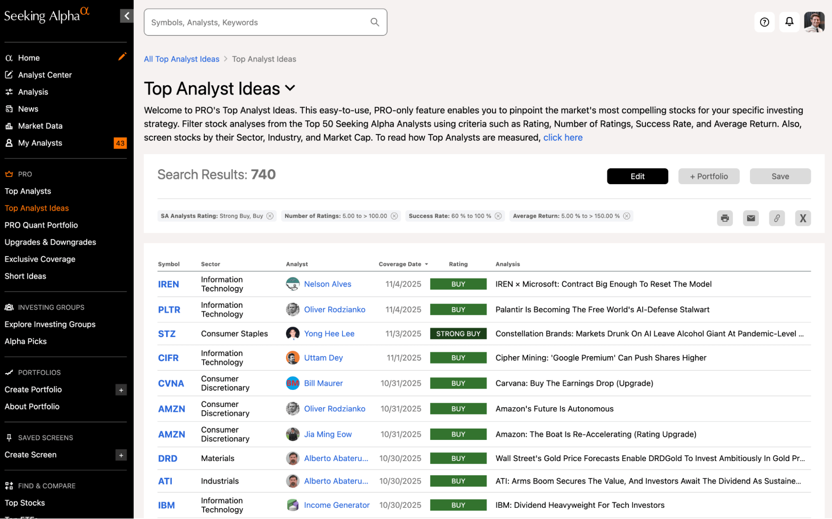This screenshot has height=519, width=832.
Task: Remove the Average Return filter
Action: coord(627,216)
